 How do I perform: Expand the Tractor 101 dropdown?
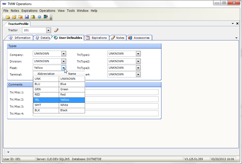coord(48,30)
